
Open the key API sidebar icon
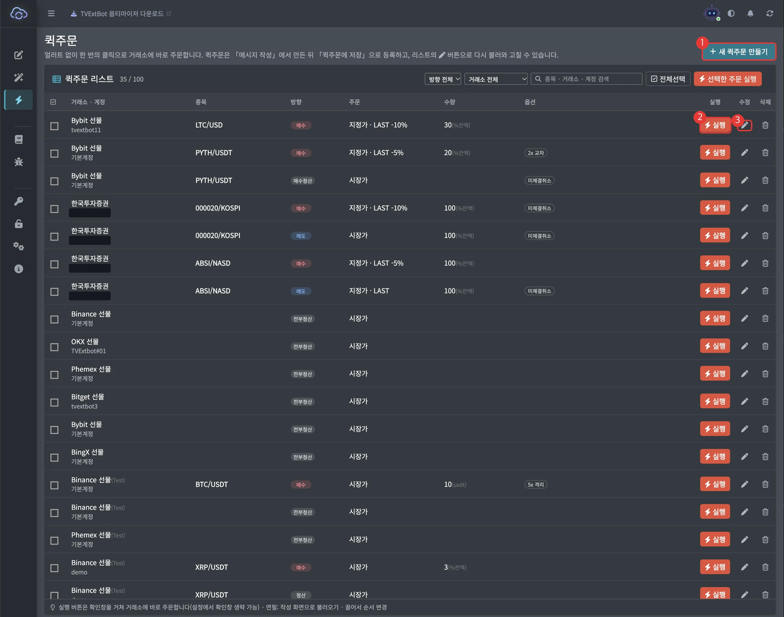18,201
